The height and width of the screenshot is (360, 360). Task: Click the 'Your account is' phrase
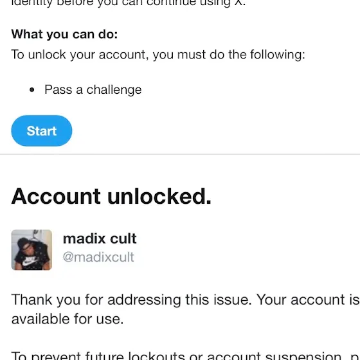308,300
